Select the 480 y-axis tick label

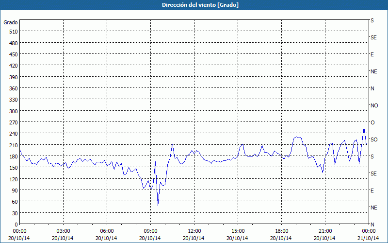(14, 43)
